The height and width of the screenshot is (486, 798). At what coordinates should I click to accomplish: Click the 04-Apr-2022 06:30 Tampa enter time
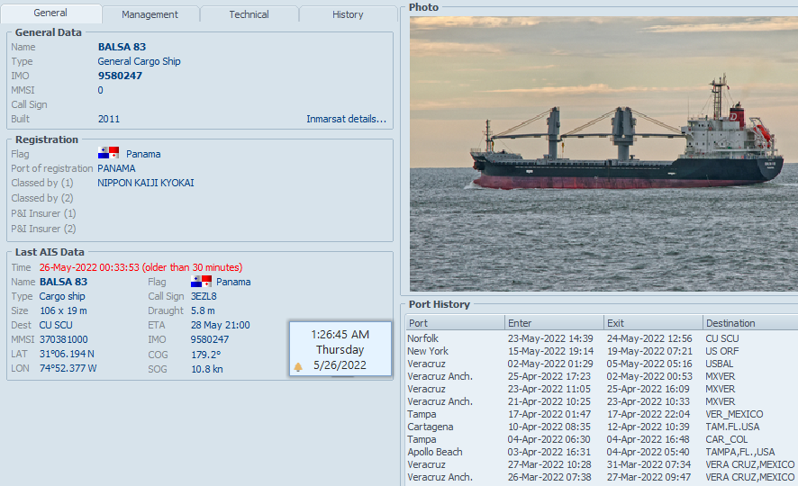tap(549, 439)
